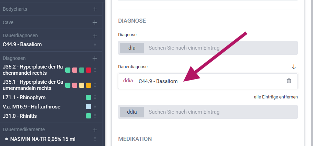The height and width of the screenshot is (146, 313).
Task: Click light blue tag on M16.9 Hüftarthrose
Action: (88, 107)
